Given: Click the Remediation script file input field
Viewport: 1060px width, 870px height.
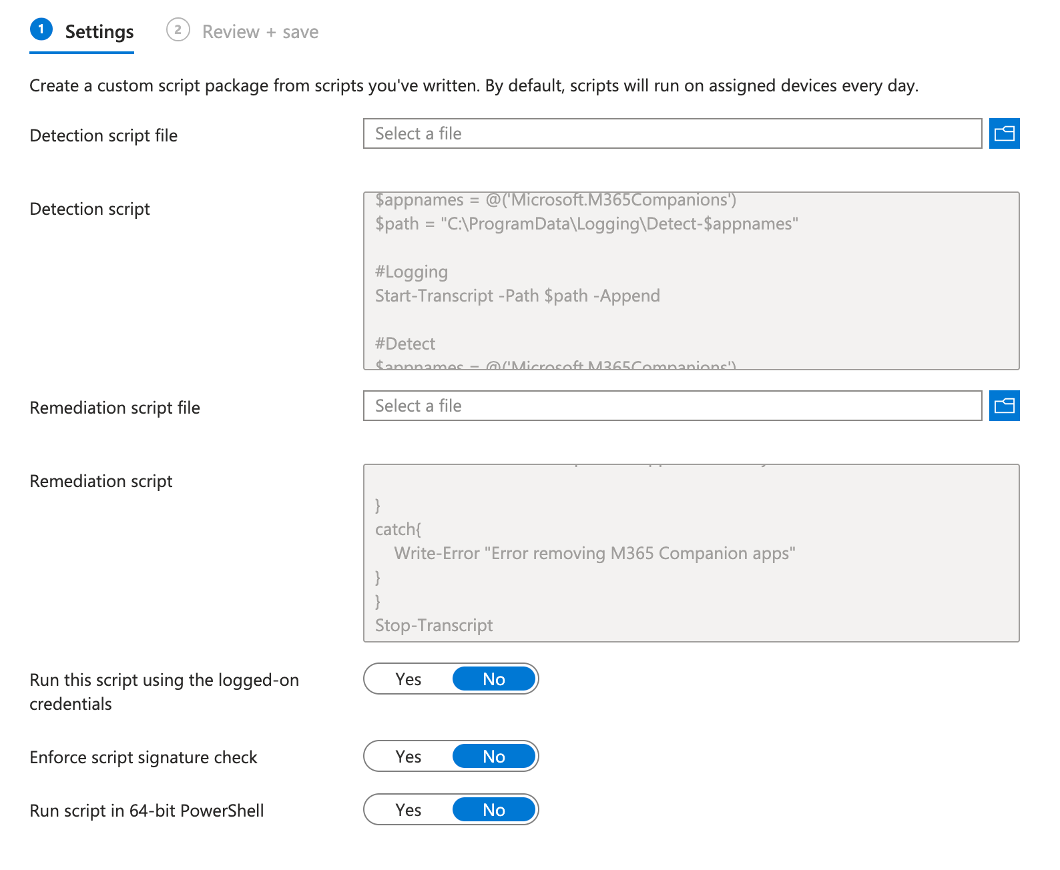Looking at the screenshot, I should 672,406.
